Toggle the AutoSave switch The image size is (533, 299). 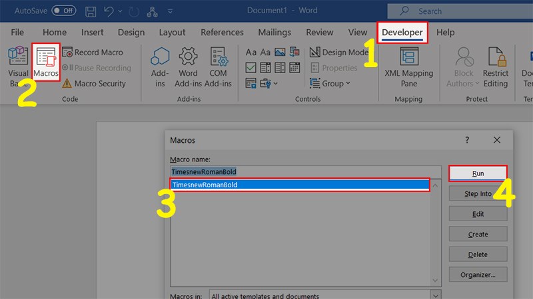coord(64,11)
